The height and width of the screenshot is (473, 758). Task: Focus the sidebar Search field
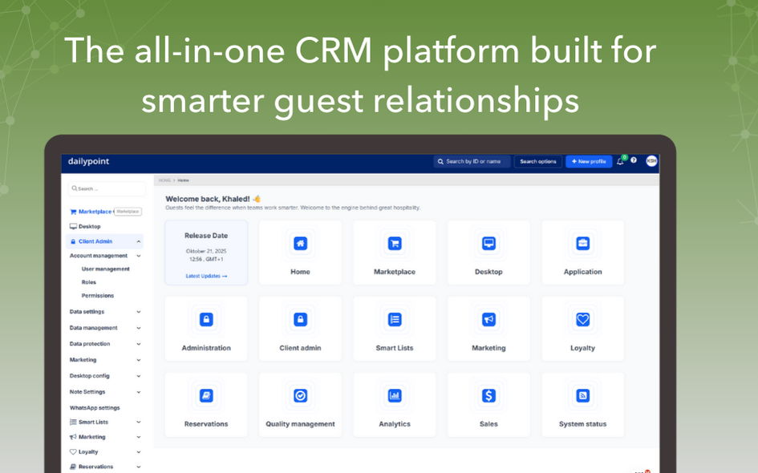[107, 188]
